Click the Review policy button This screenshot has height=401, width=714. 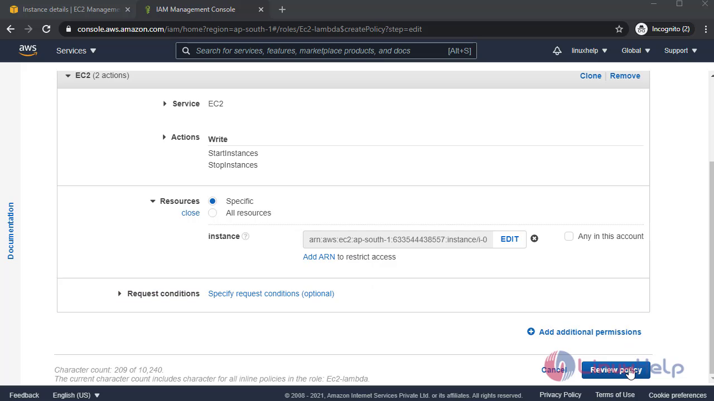coord(616,370)
